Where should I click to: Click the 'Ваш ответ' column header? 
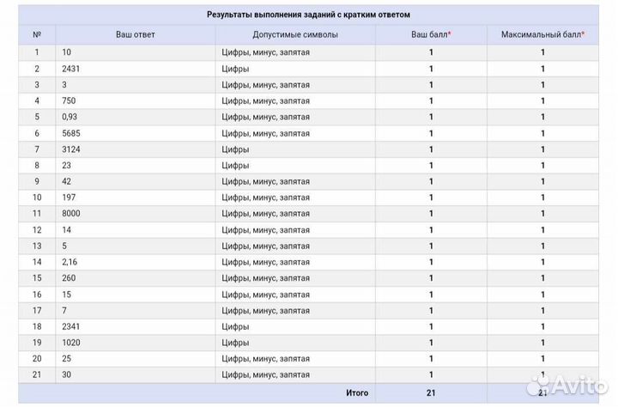coord(135,34)
